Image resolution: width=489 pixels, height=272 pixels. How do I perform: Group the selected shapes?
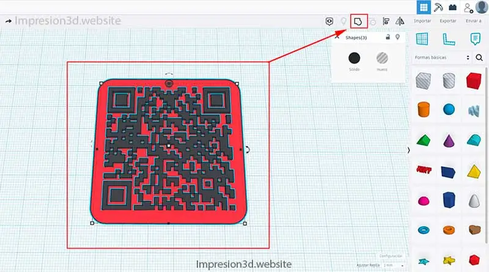coord(358,21)
